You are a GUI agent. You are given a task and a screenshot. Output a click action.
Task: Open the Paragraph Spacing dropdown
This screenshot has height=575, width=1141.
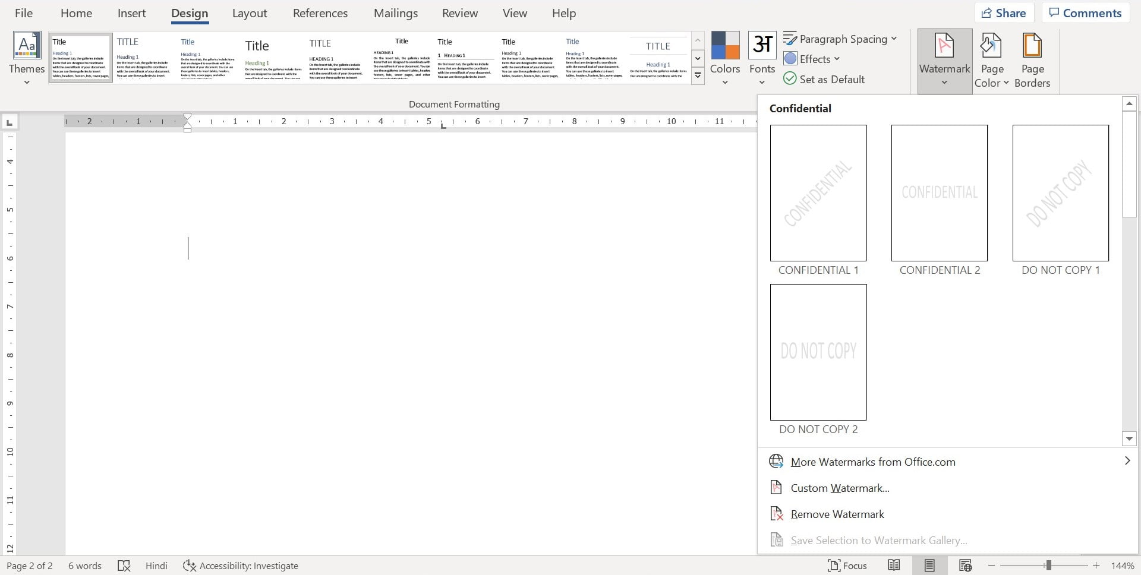click(x=840, y=38)
